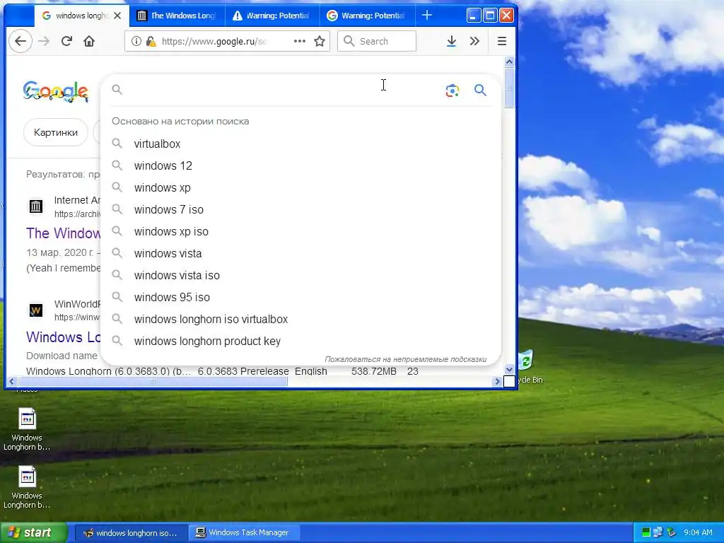
Task: Reload the current page
Action: (x=66, y=41)
